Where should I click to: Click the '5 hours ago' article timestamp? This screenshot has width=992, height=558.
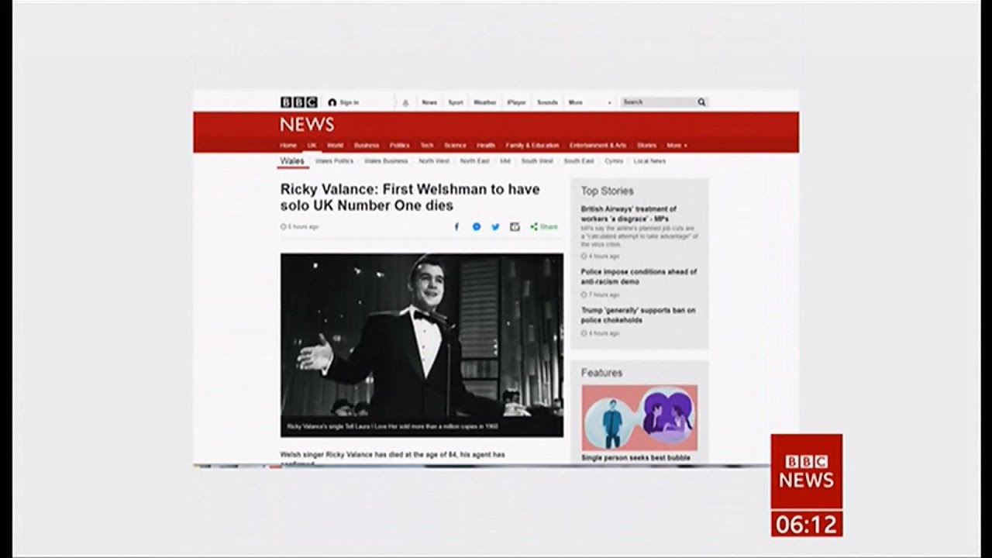tap(300, 227)
